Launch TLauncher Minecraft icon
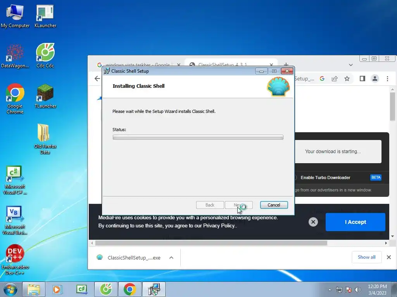The image size is (397, 297). tap(45, 96)
